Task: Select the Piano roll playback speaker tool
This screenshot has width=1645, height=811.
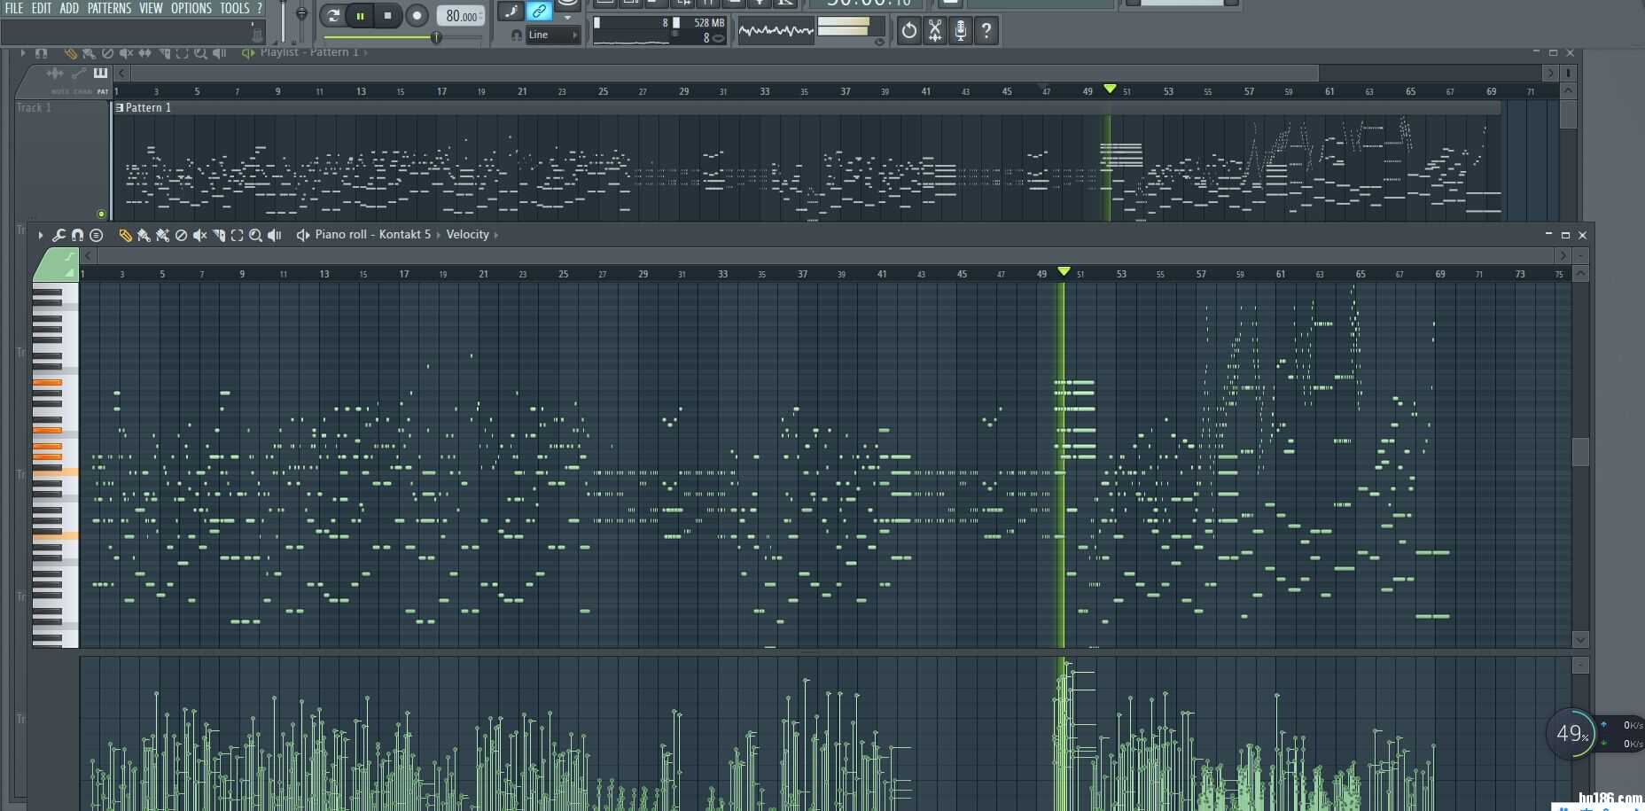Action: pos(275,235)
